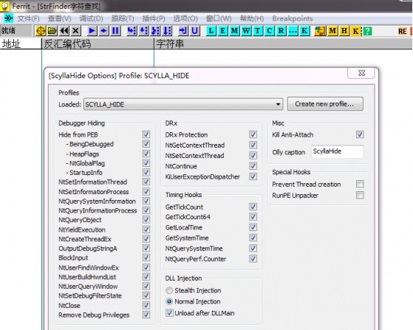Toggle the NtClose checkbox

pyautogui.click(x=146, y=305)
